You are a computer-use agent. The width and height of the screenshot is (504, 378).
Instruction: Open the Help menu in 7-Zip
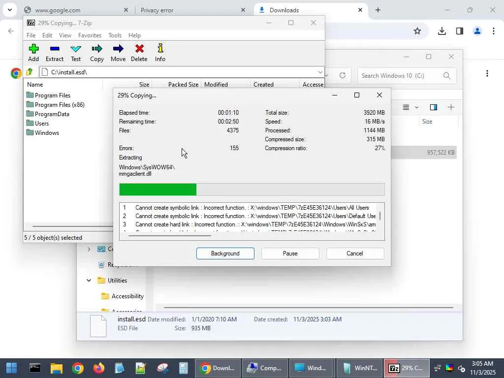tap(134, 35)
